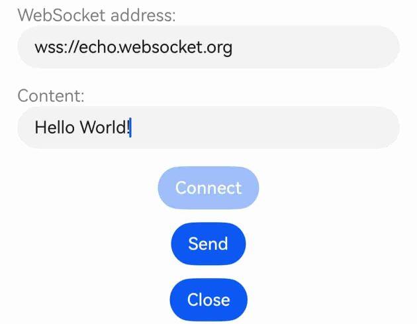Focus the WebSocket address input field

(x=208, y=47)
